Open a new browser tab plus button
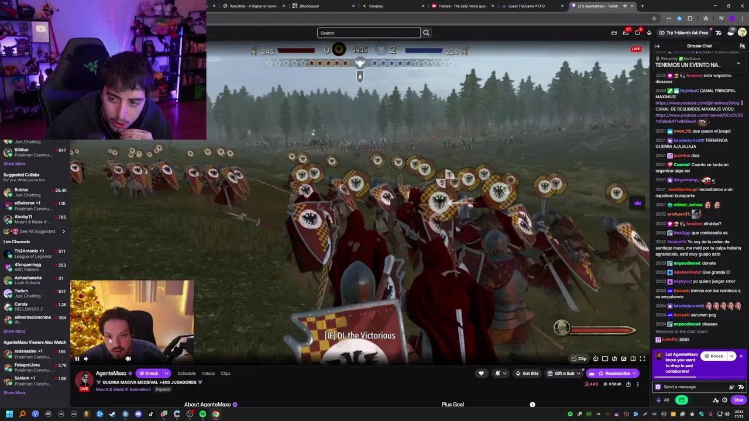This screenshot has height=421, width=749. (642, 6)
